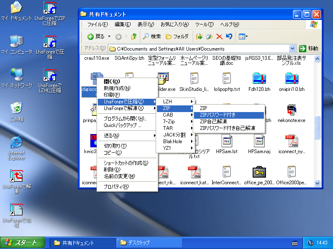Image resolution: width=333 pixels, height=249 pixels.
Task: Click the keyboard icon in the taskbar
Action: pos(295,243)
